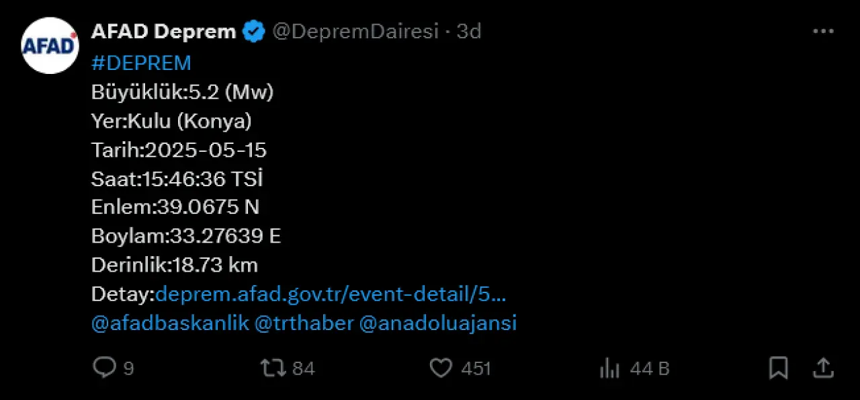Select the Büyüklük:5.2 (Mw) tweet text
This screenshot has height=400, width=860.
[182, 92]
